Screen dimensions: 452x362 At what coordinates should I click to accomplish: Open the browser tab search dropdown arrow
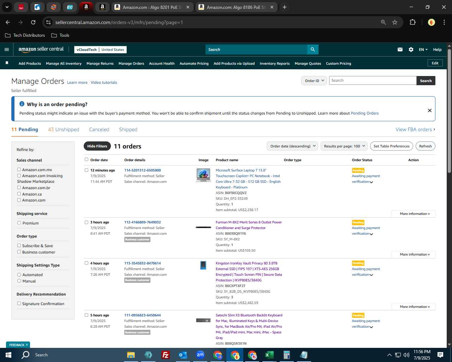click(x=7, y=7)
